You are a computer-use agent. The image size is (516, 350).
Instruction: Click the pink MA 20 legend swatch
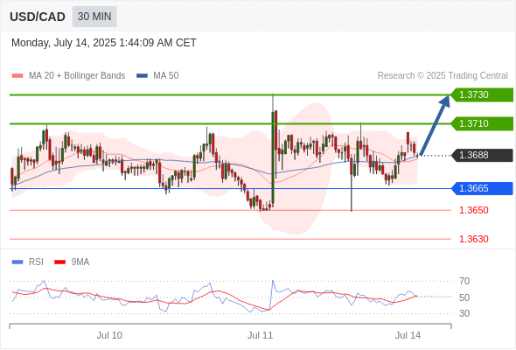click(17, 76)
